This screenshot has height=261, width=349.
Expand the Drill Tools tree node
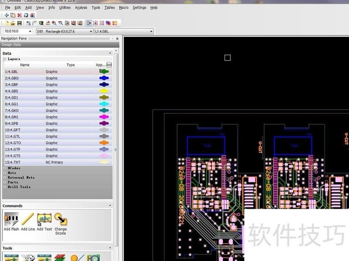point(5,187)
